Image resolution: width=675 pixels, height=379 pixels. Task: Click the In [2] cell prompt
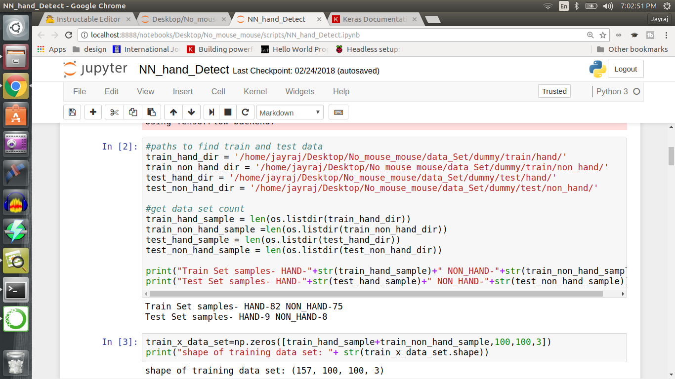(120, 147)
